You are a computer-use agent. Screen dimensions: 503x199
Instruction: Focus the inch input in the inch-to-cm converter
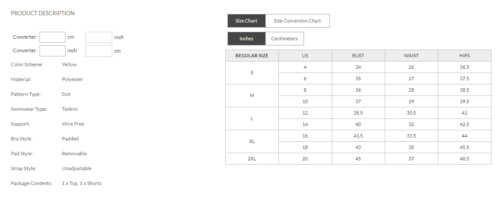(52, 51)
